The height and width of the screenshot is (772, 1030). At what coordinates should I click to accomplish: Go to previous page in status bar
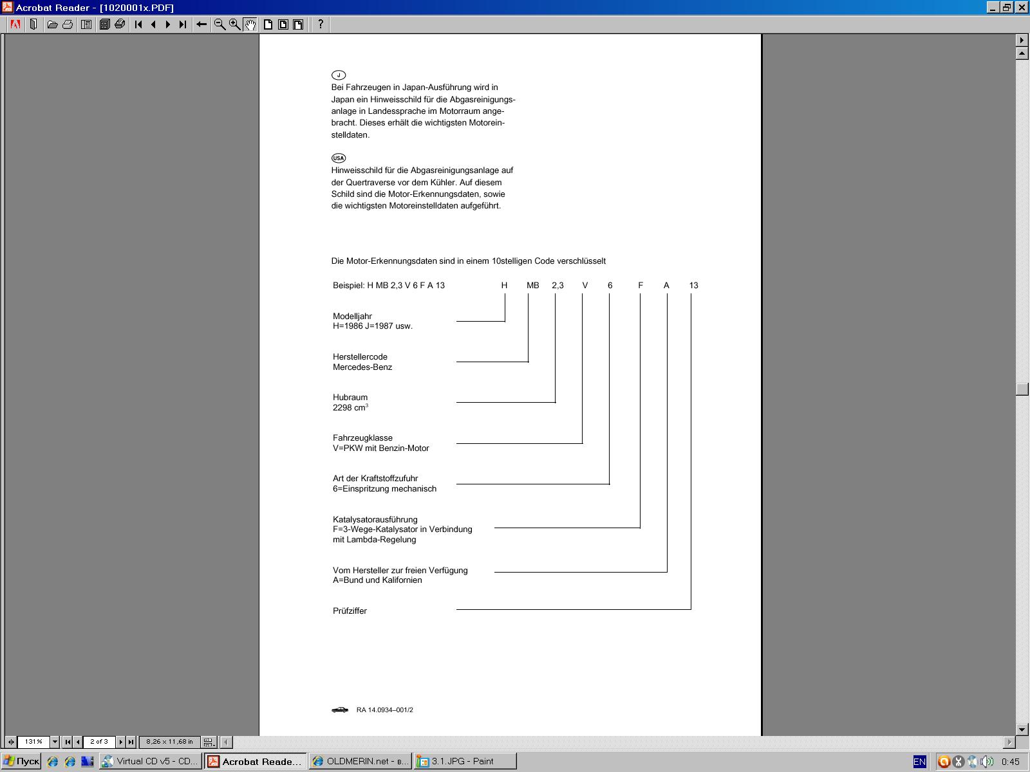pos(78,742)
